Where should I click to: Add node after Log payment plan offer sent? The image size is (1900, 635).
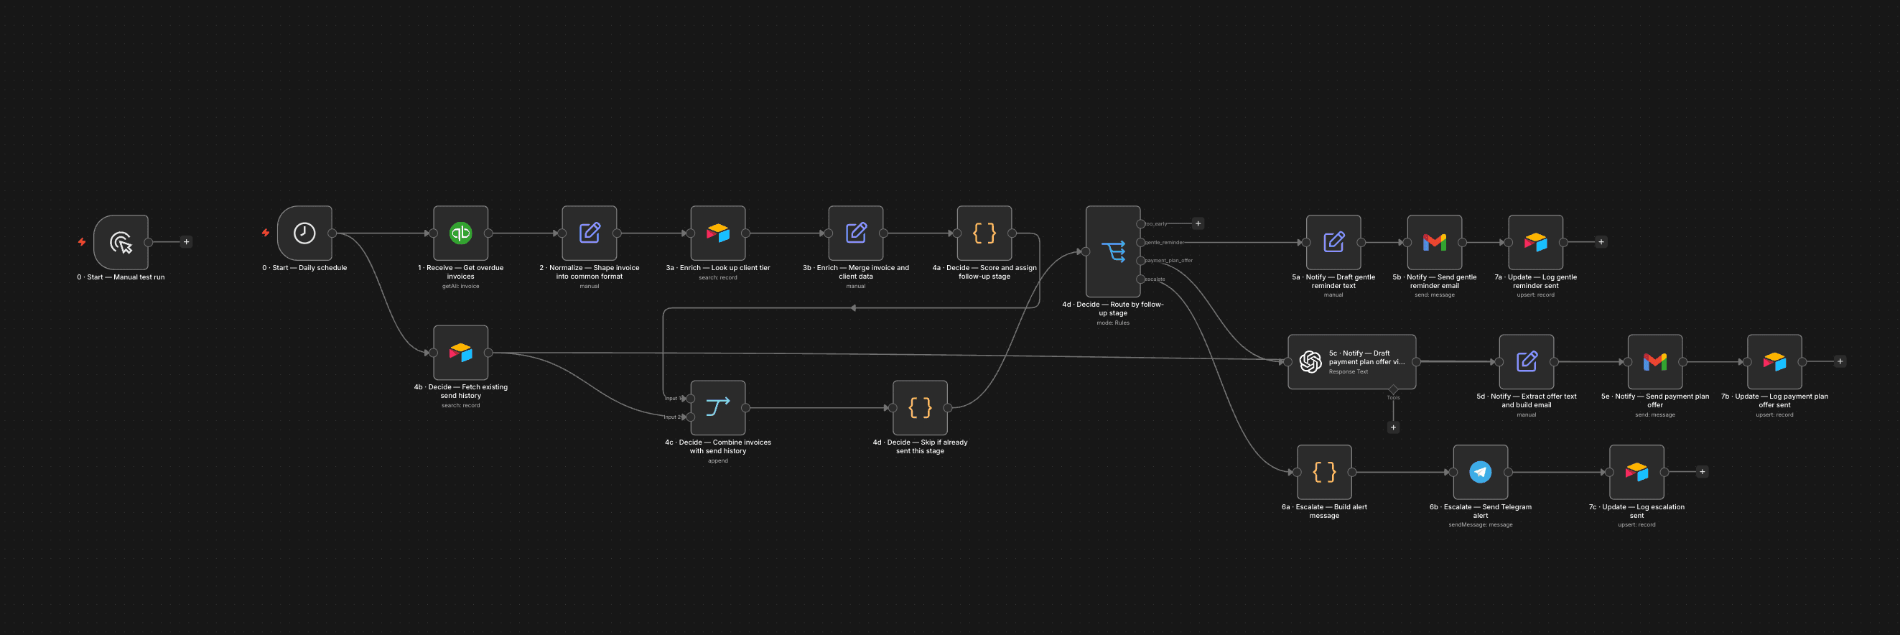coord(1840,361)
